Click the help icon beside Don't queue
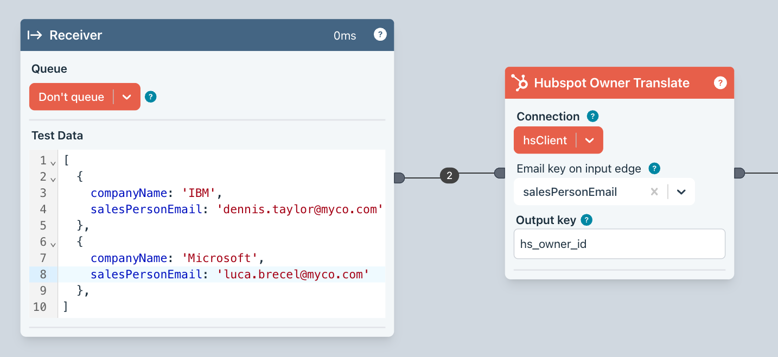This screenshot has width=778, height=357. tap(151, 97)
